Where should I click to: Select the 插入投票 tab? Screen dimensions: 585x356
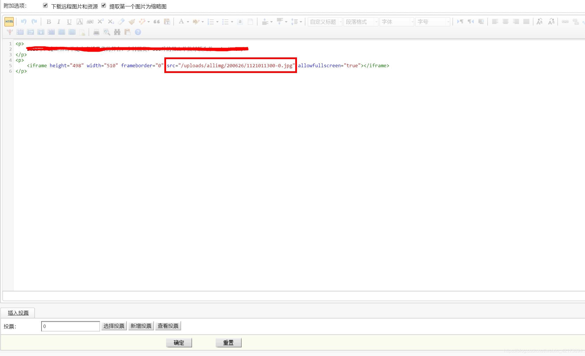pyautogui.click(x=18, y=313)
